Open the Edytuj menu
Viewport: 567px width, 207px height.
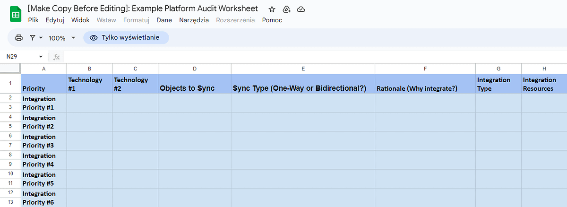click(x=55, y=20)
